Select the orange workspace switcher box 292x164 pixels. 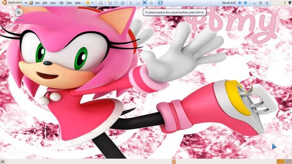coord(280,162)
